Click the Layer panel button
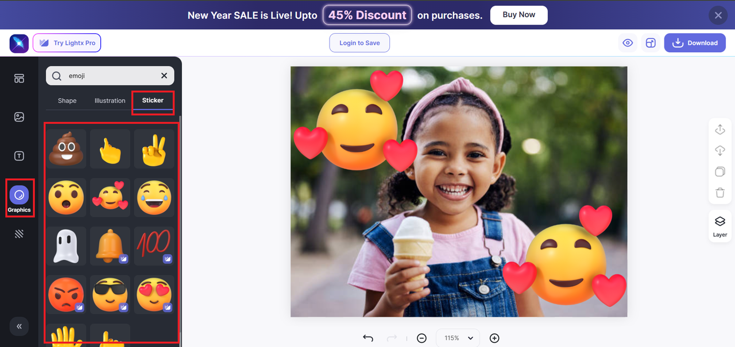This screenshot has width=735, height=347. tap(719, 226)
